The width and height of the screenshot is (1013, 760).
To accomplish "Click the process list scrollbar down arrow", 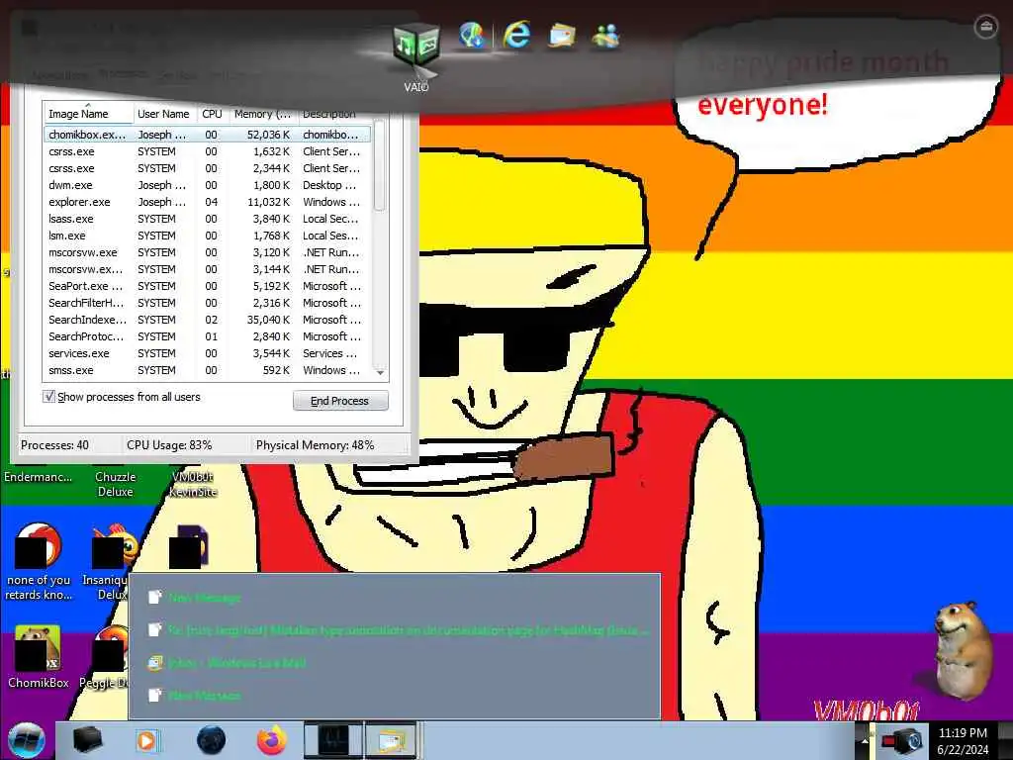I will (x=381, y=372).
